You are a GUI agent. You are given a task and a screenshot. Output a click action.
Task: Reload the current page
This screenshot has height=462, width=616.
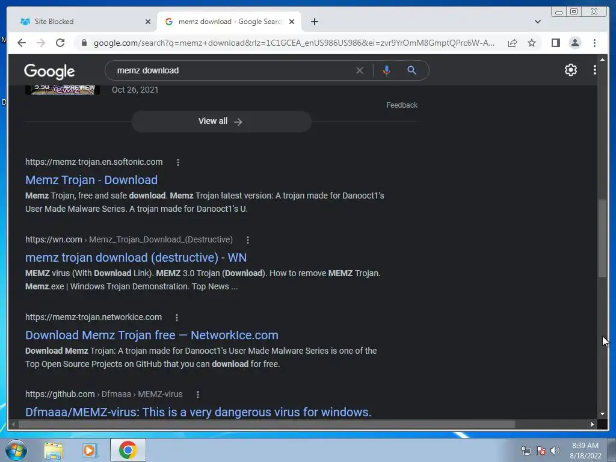click(x=60, y=43)
